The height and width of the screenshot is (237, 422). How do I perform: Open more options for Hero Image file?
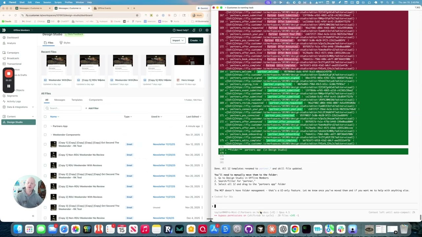[200, 80]
